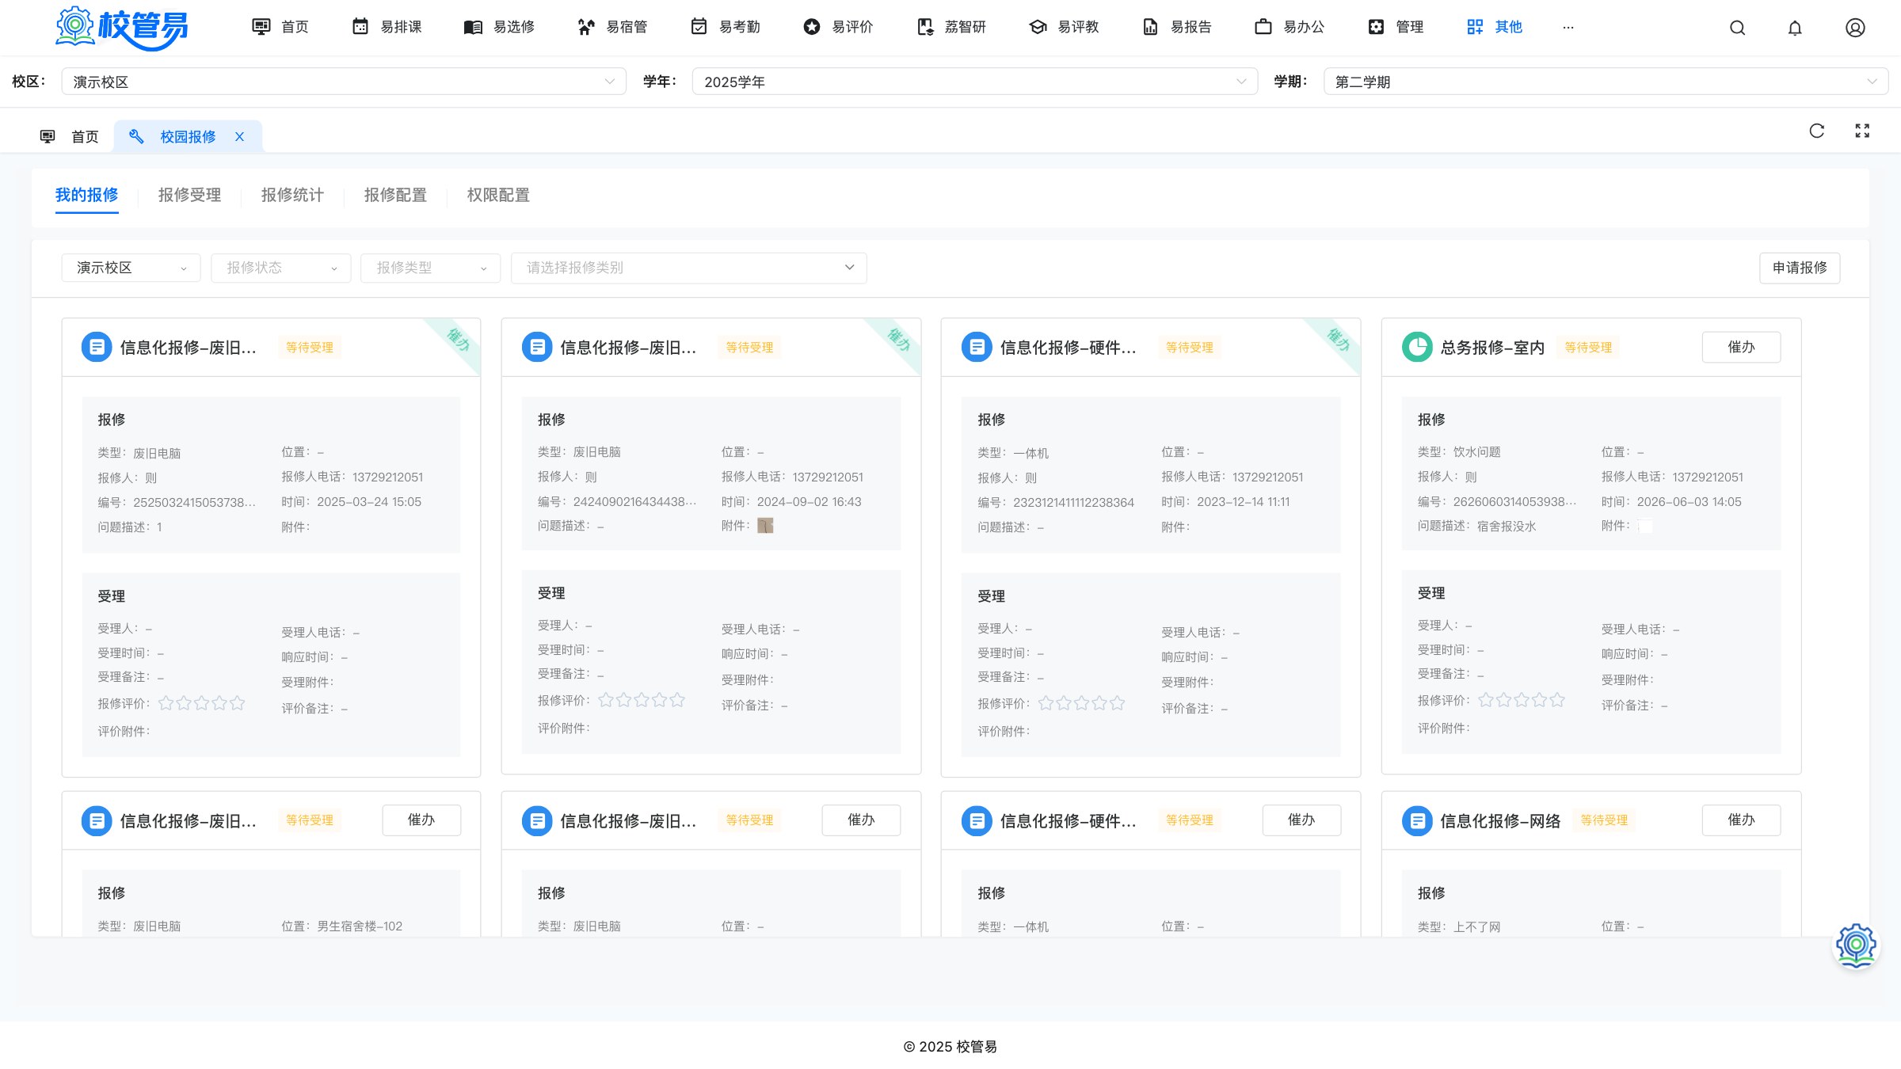Click the type 上不了网
This screenshot has width=1901, height=1069.
point(1476,926)
